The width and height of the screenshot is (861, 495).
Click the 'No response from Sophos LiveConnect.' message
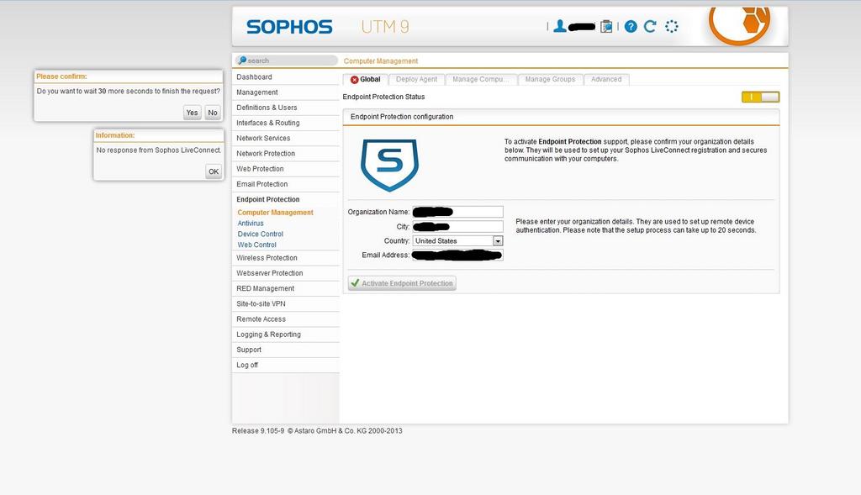pyautogui.click(x=159, y=150)
